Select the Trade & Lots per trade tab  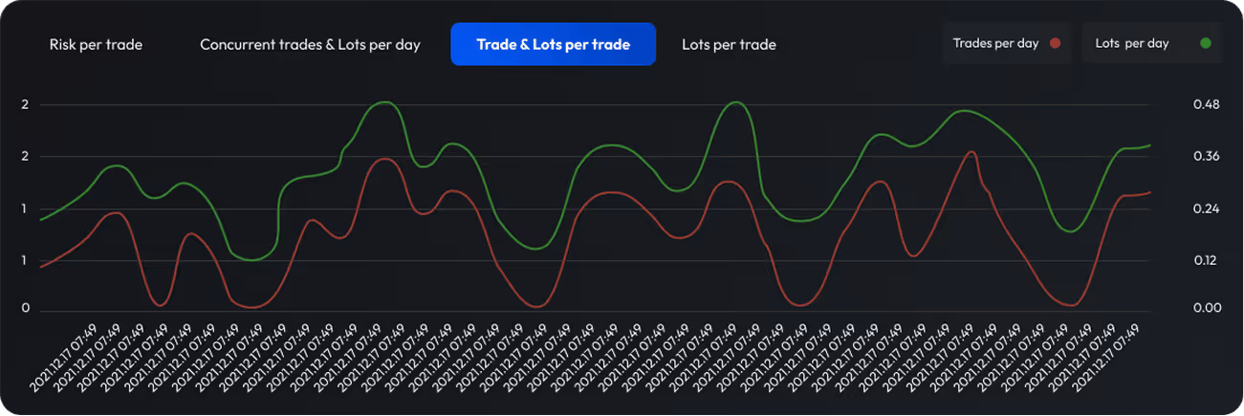pos(553,45)
